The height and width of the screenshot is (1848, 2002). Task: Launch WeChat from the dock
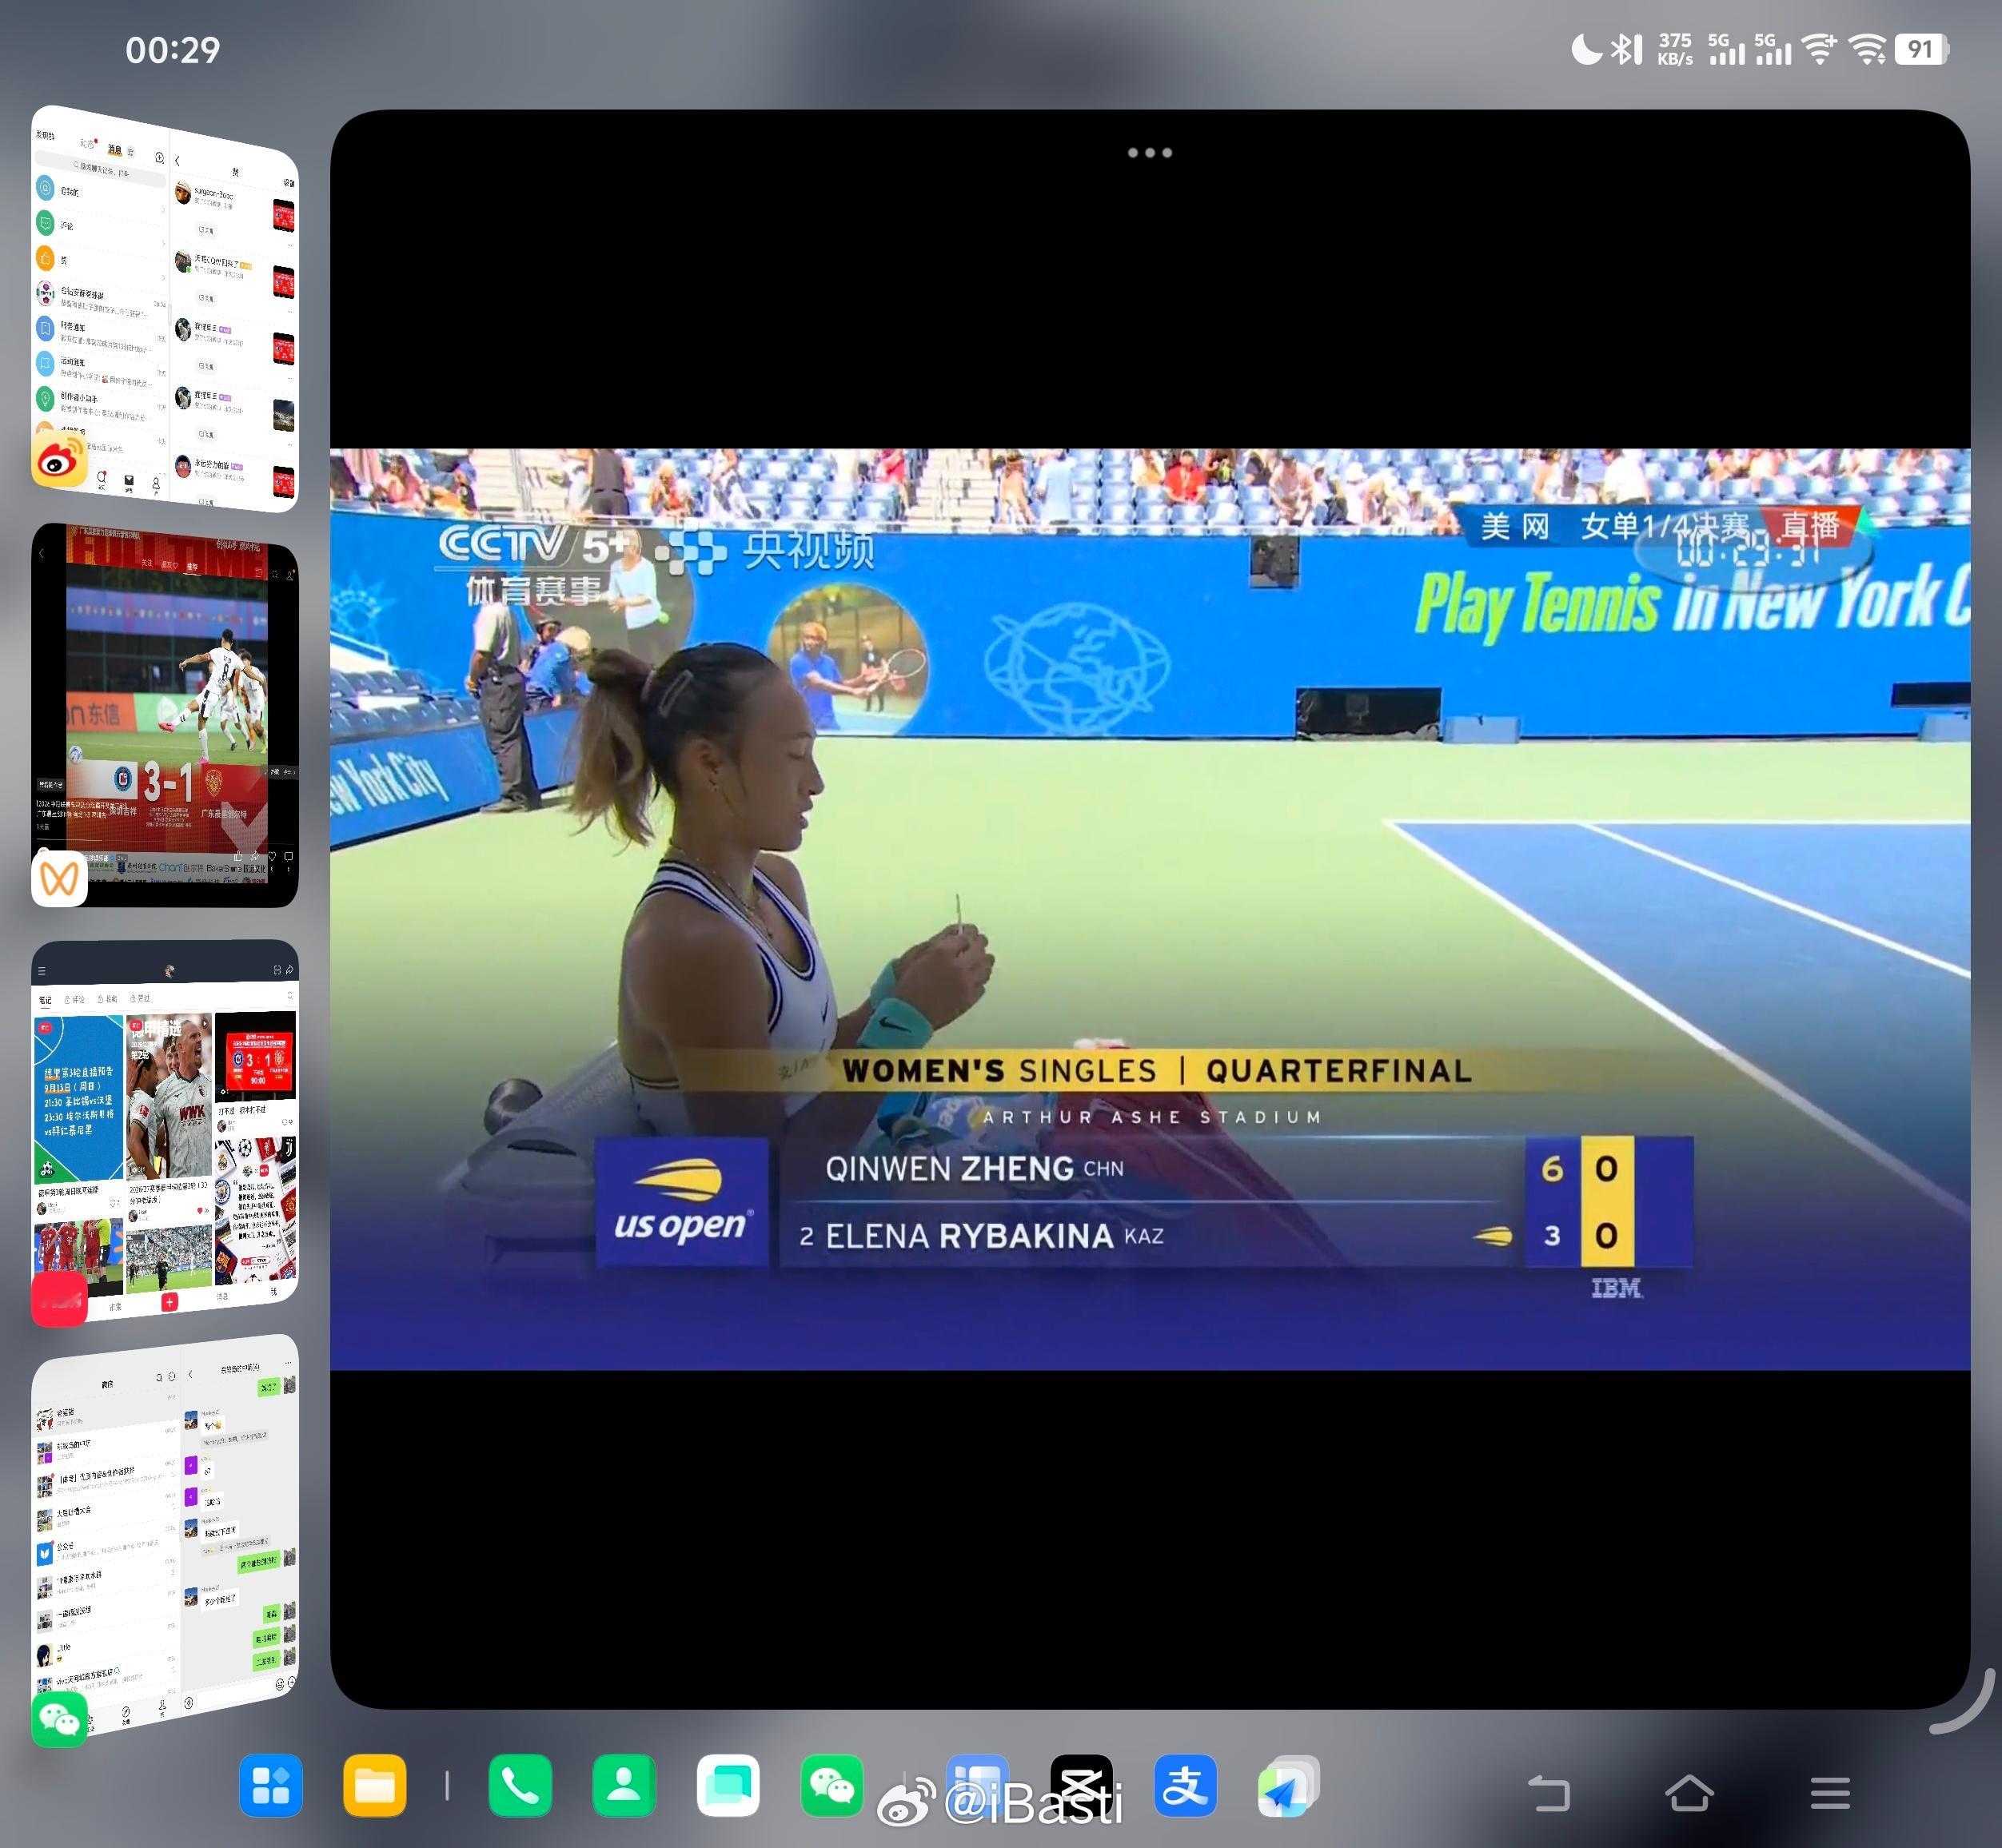point(832,1785)
